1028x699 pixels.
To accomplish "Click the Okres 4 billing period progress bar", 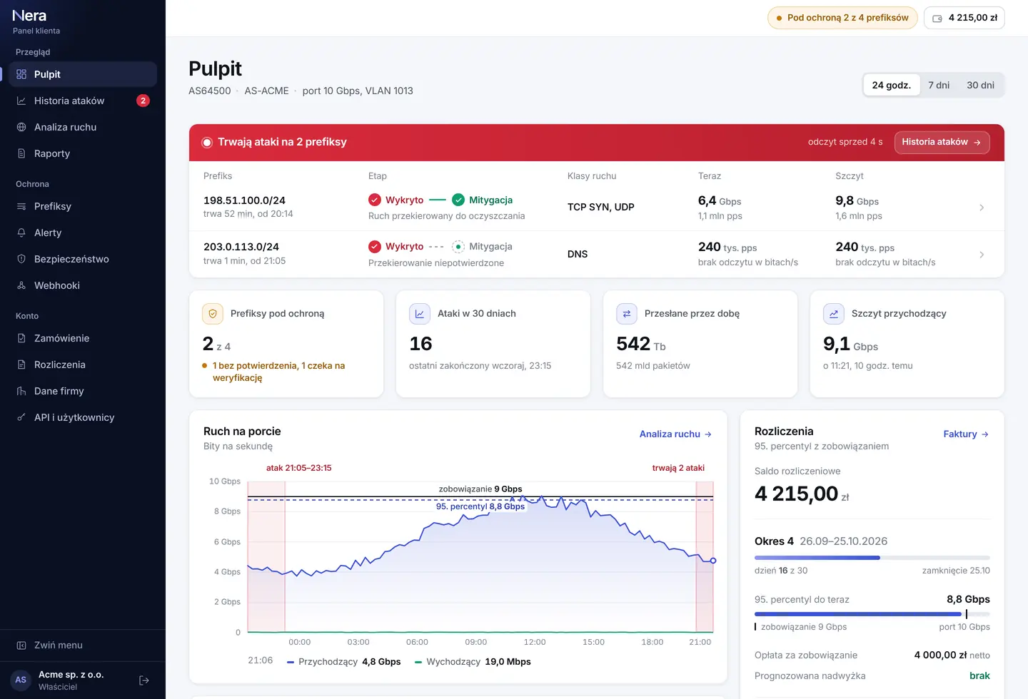I will 872,558.
